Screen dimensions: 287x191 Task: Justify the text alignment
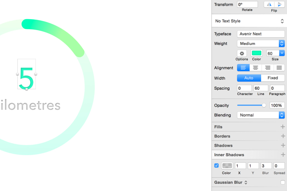(x=279, y=68)
